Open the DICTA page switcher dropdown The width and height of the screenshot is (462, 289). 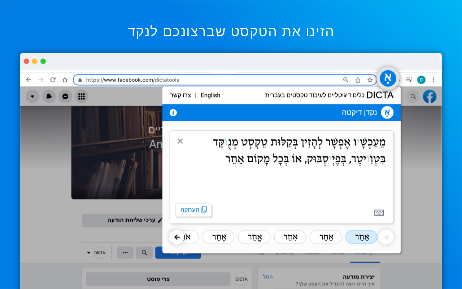point(96,253)
